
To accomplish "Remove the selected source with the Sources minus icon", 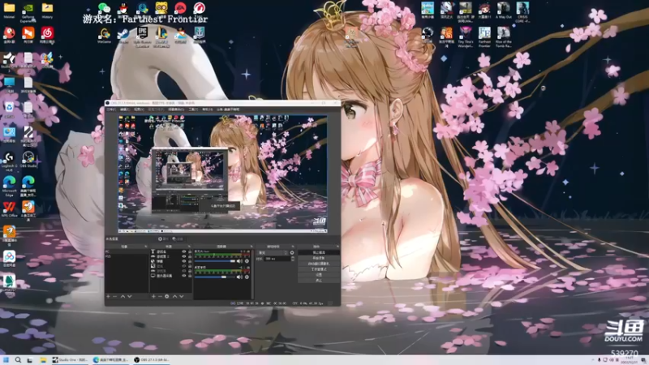I will point(160,296).
